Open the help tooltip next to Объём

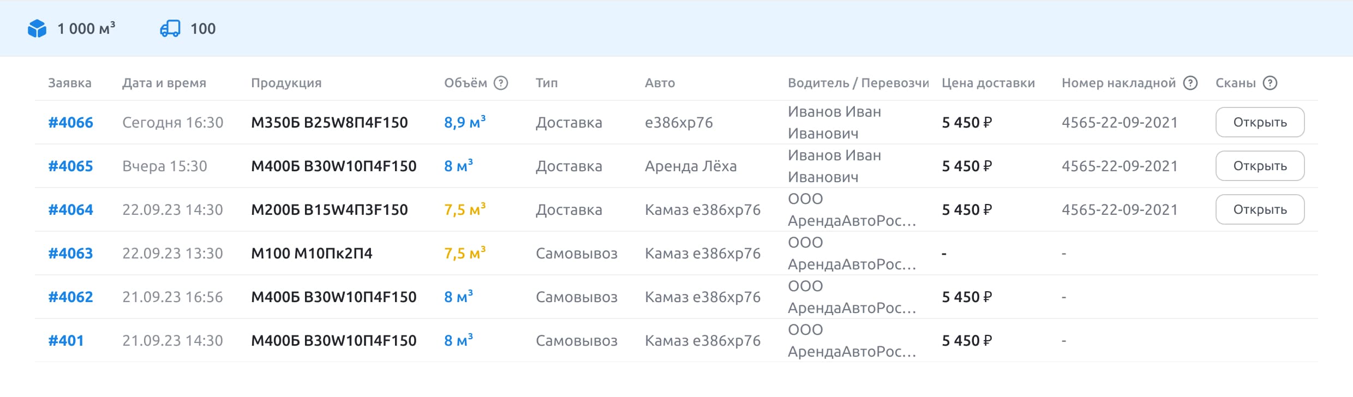click(x=501, y=83)
